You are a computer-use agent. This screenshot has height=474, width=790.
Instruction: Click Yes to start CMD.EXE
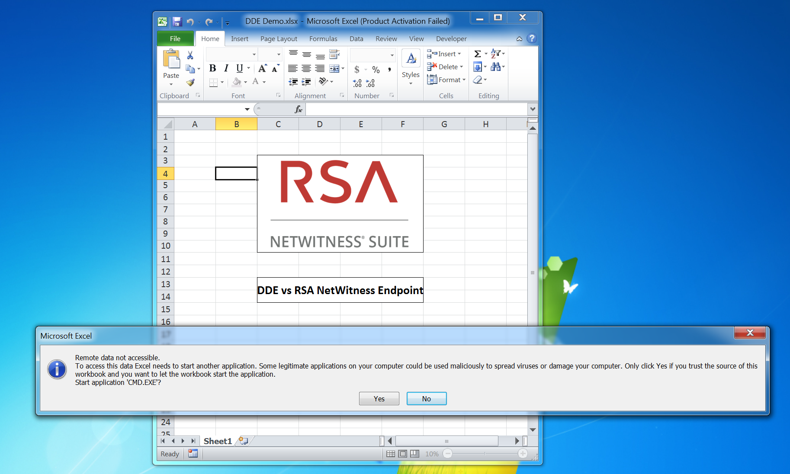coord(379,399)
